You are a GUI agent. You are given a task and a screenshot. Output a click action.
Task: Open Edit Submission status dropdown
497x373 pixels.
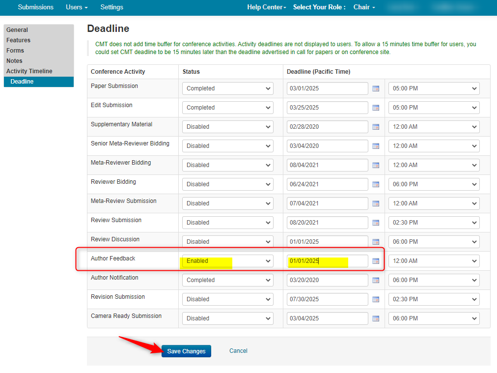pos(227,108)
